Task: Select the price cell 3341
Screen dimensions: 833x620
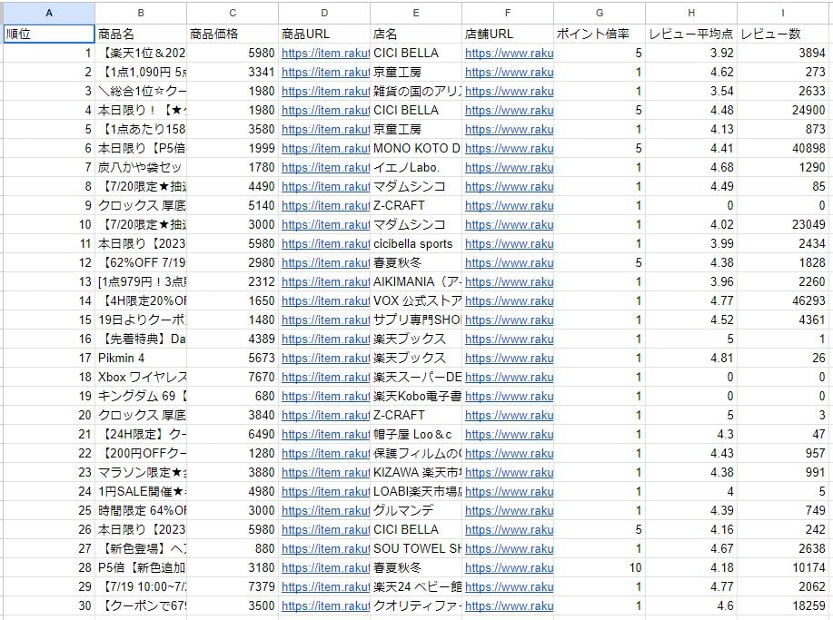Action: tap(233, 73)
